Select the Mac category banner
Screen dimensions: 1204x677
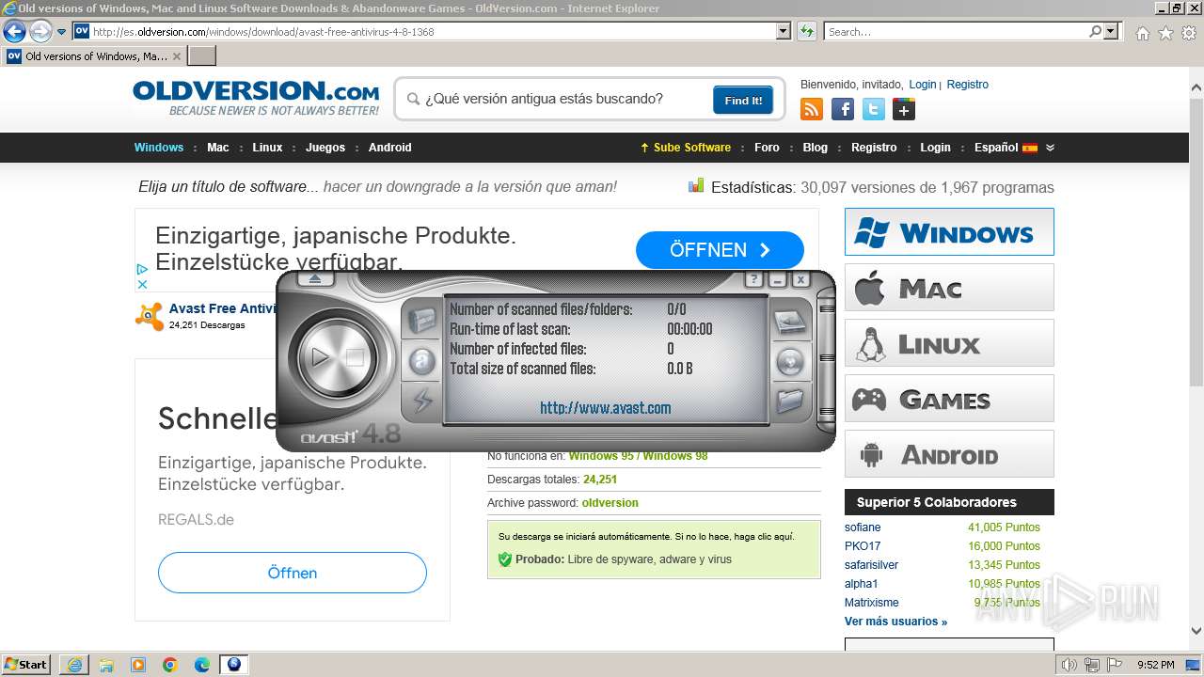pyautogui.click(x=949, y=288)
